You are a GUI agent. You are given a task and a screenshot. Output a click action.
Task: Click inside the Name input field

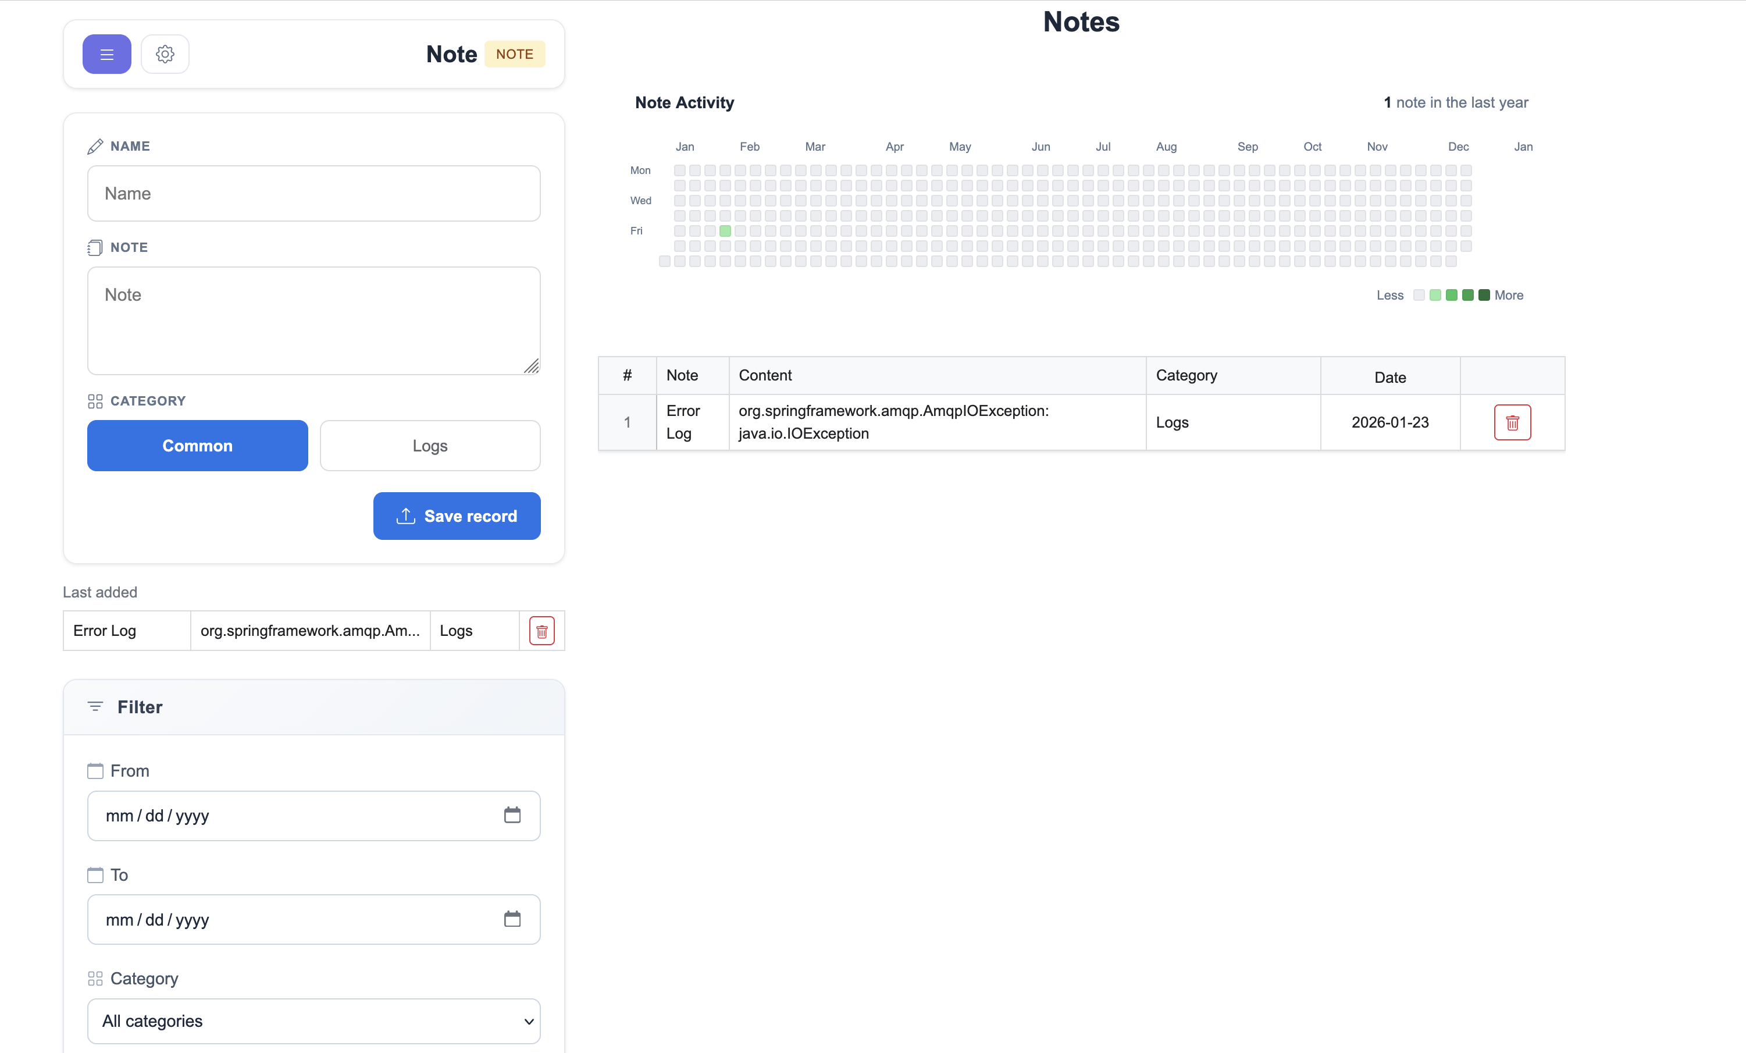pos(313,194)
